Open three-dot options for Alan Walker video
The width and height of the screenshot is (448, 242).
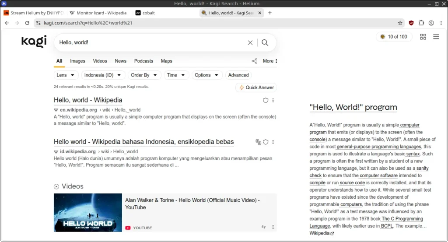coord(273,227)
